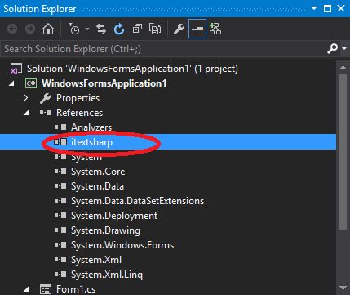Select WindowsFormsApplication1 project label
Image resolution: width=350 pixels, height=295 pixels.
(104, 83)
